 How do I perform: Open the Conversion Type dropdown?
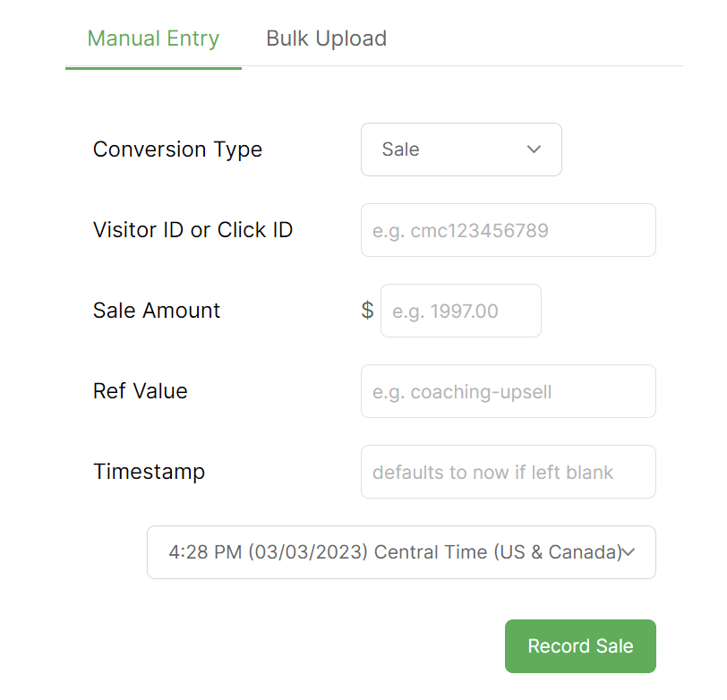pyautogui.click(x=460, y=149)
